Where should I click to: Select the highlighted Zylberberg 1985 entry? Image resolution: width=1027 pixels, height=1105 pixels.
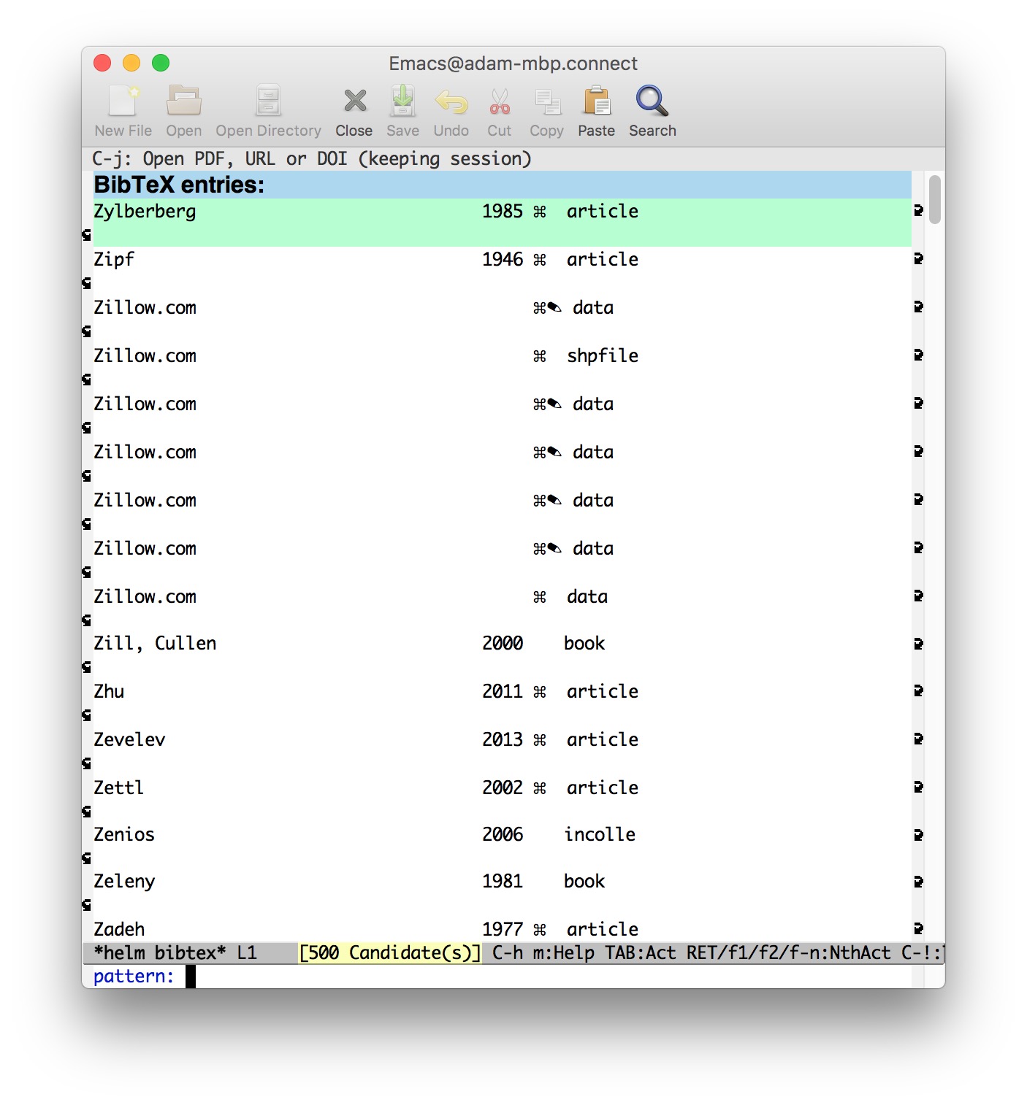[292, 212]
